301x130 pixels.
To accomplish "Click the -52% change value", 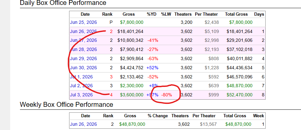I will point(153,77).
